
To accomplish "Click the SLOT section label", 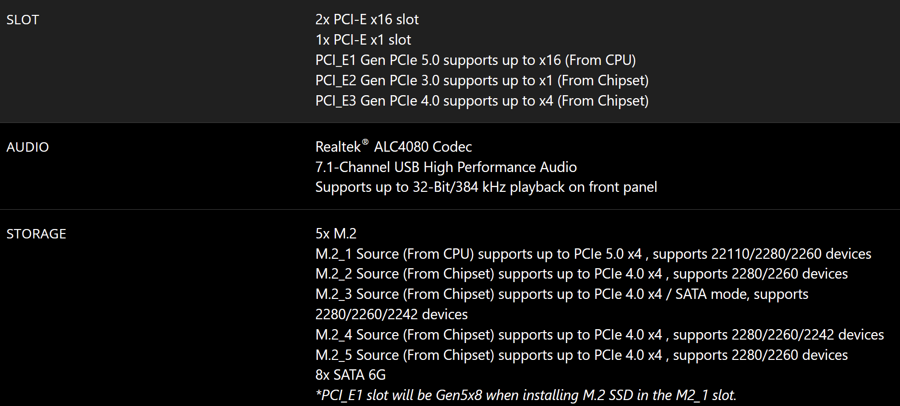I will coord(22,20).
